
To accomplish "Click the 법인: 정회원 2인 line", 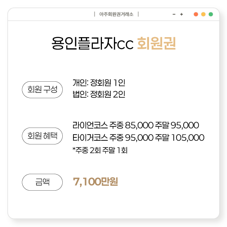I will 99,95.
